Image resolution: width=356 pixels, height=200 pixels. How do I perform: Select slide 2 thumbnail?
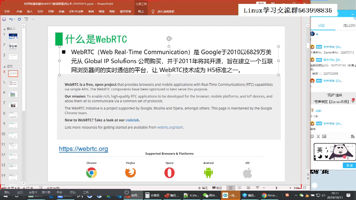click(x=13, y=46)
